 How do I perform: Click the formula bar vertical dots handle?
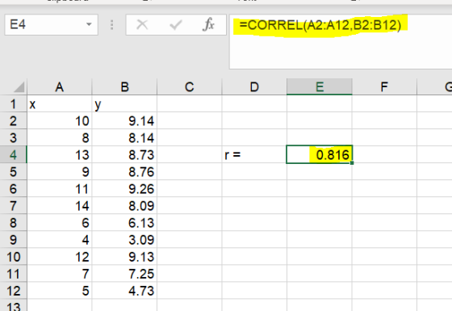pyautogui.click(x=112, y=25)
